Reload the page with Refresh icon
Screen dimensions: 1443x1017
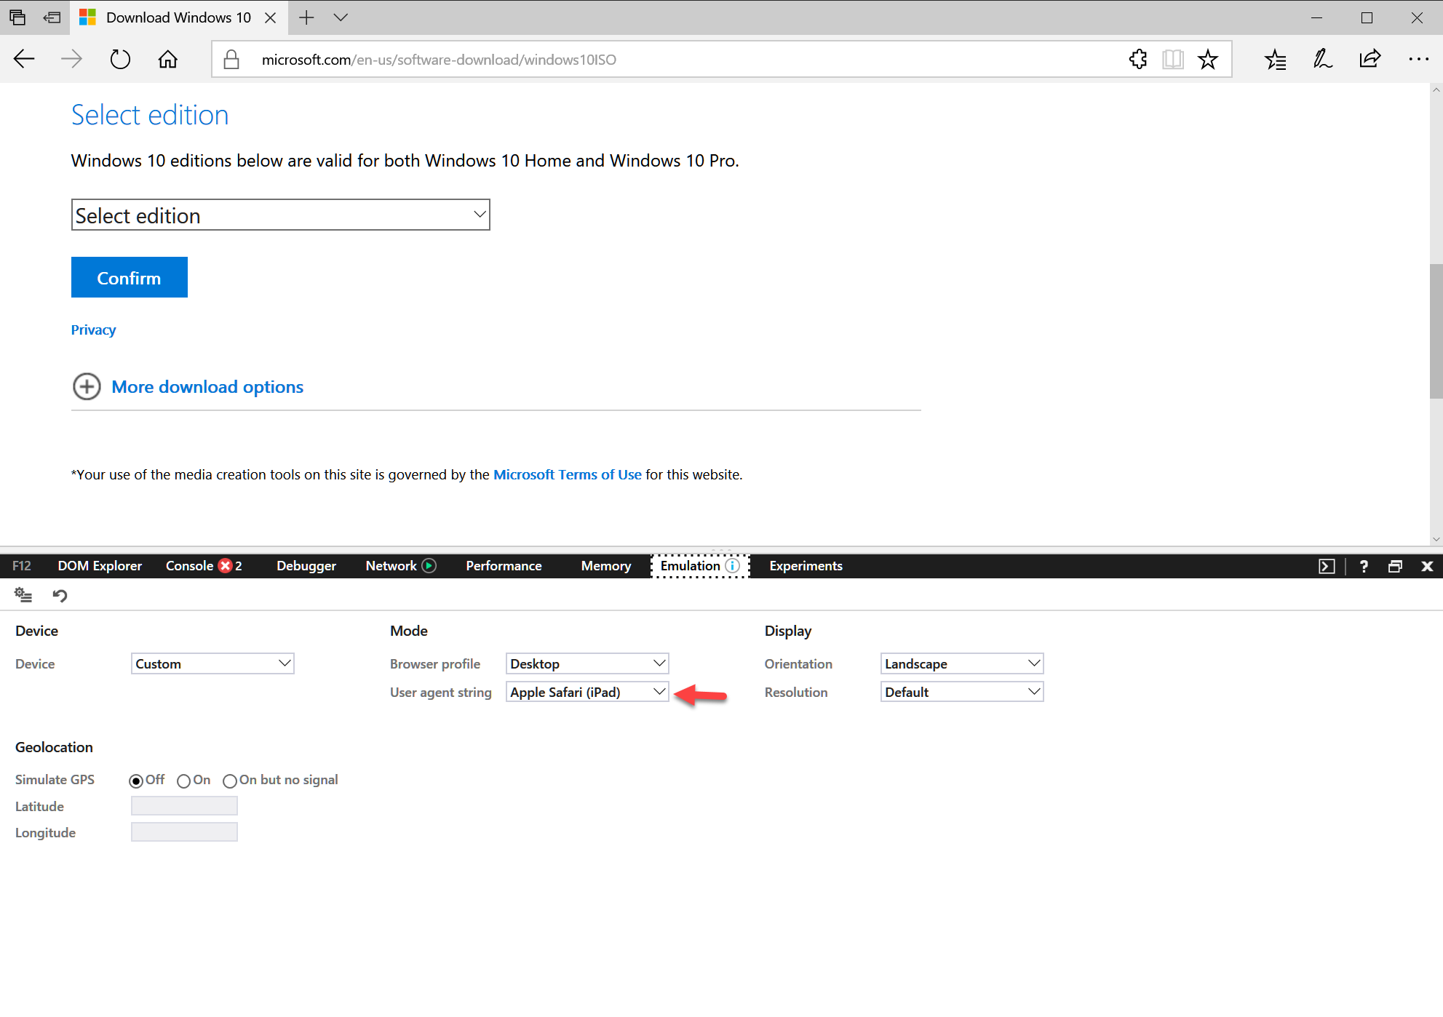[x=120, y=59]
